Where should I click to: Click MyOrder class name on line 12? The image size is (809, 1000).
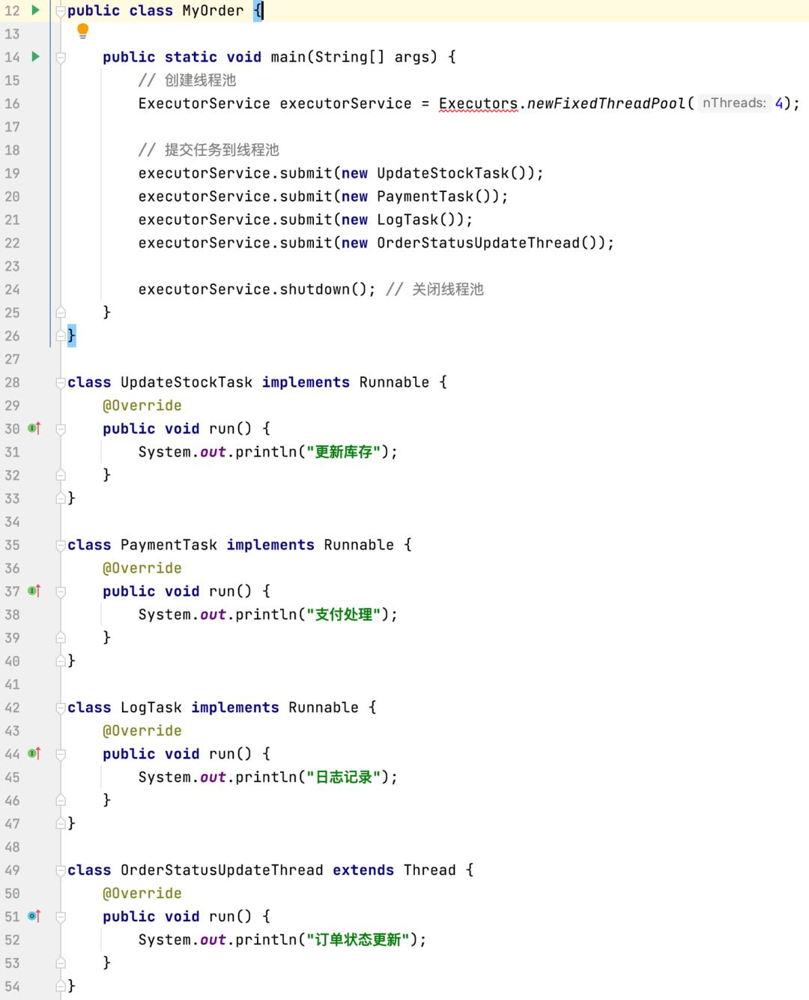tap(213, 10)
